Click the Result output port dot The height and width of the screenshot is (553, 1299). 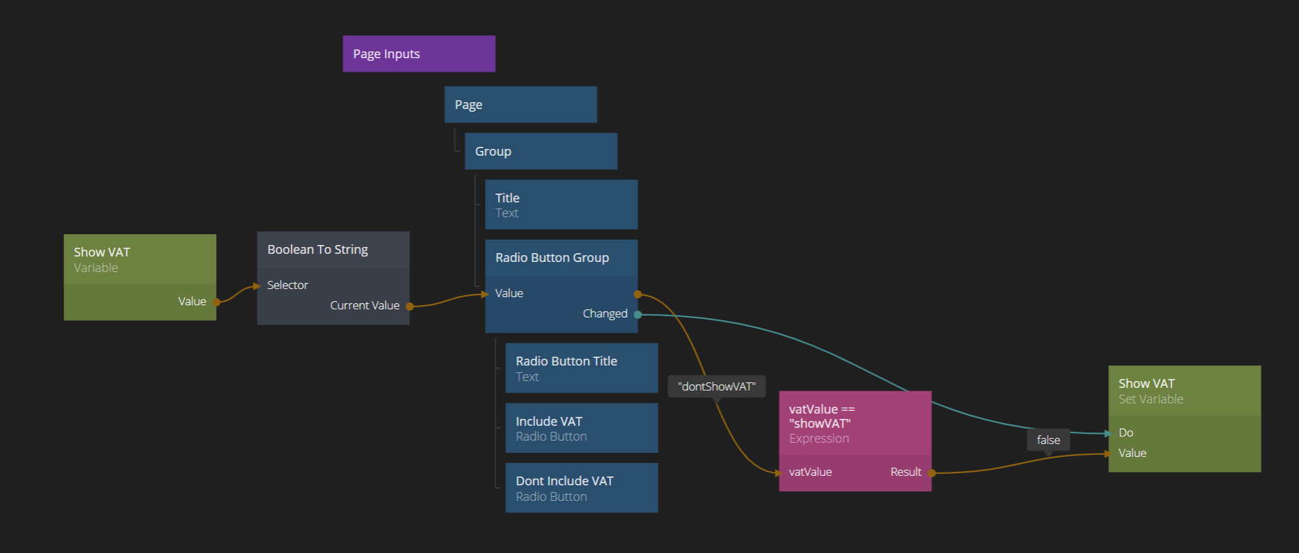932,473
